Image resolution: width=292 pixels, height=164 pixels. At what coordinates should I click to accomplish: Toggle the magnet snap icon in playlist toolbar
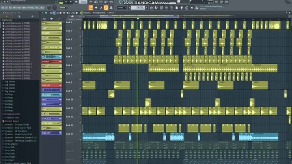[46, 13]
